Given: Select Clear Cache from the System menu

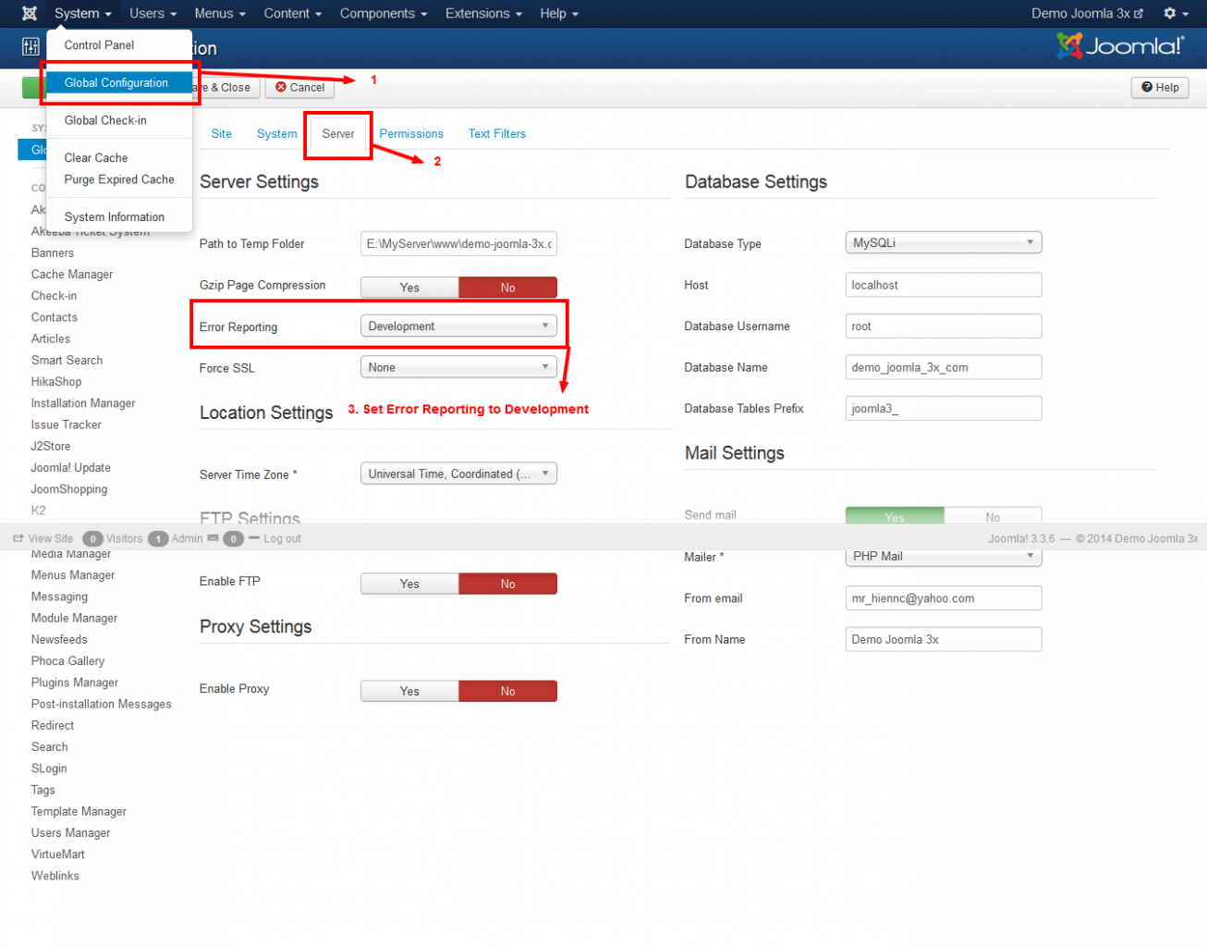Looking at the screenshot, I should coord(96,158).
